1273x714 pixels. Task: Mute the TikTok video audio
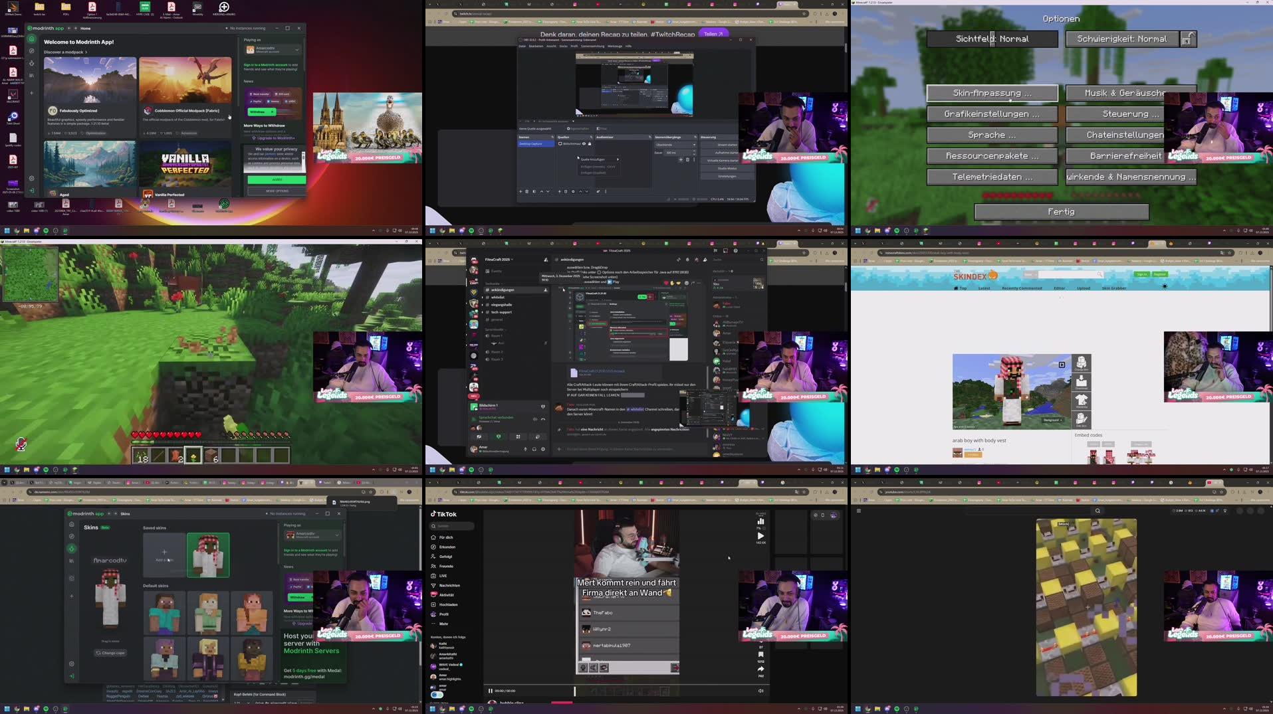(x=760, y=690)
